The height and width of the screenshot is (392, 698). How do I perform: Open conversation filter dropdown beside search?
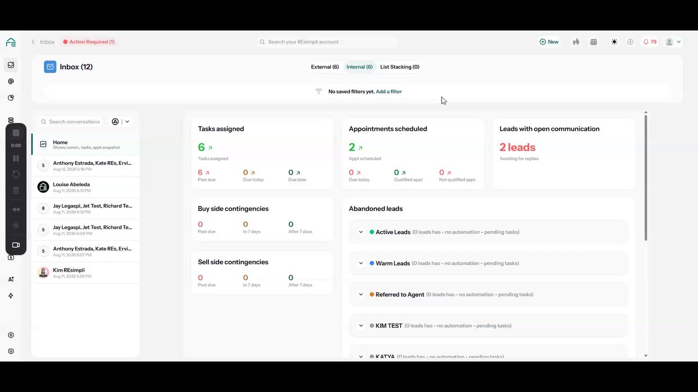pos(121,122)
